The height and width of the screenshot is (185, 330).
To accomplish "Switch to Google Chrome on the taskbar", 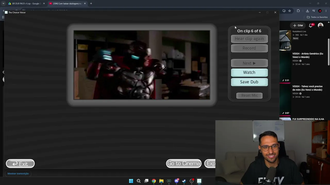I will 154,181.
